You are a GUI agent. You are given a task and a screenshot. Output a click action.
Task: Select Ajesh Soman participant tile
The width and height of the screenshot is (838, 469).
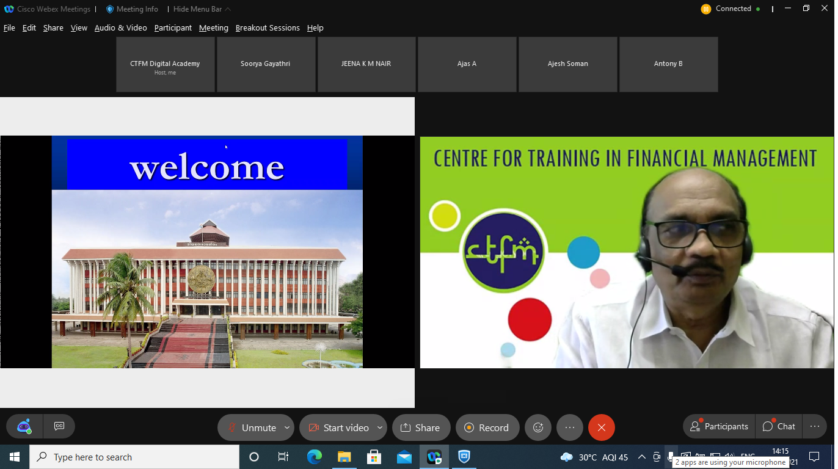pyautogui.click(x=568, y=64)
